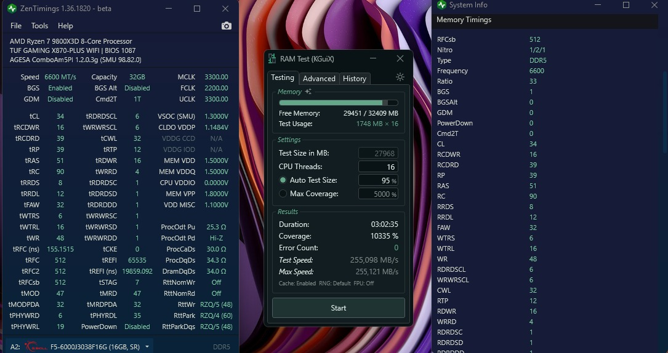Click the tREFI (ns) value 19859.092
The image size is (668, 353).
click(137, 271)
